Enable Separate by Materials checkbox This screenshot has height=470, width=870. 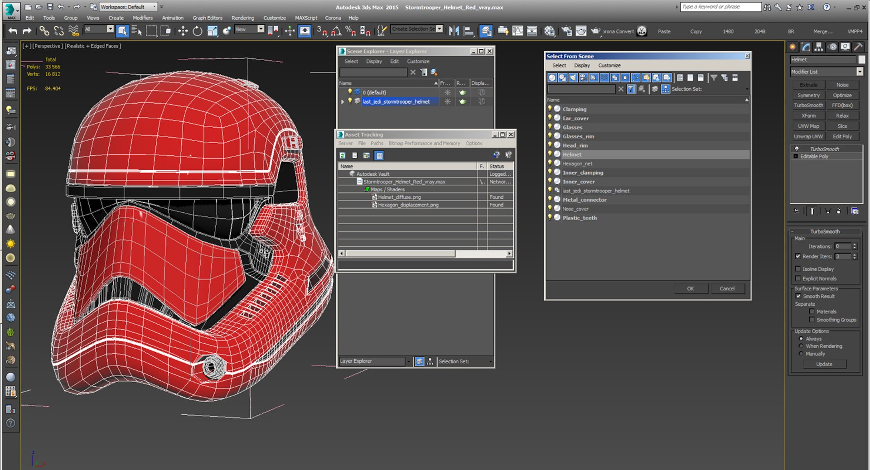(812, 312)
